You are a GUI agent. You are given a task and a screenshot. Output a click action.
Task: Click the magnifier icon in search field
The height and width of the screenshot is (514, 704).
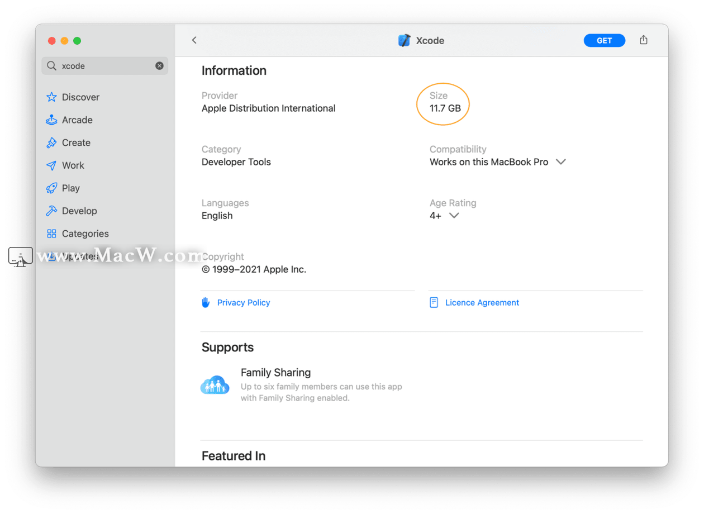coord(51,66)
